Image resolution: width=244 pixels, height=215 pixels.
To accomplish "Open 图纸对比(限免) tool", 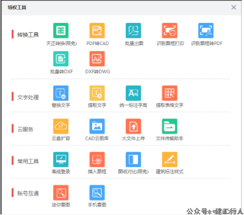I will pyautogui.click(x=133, y=159).
